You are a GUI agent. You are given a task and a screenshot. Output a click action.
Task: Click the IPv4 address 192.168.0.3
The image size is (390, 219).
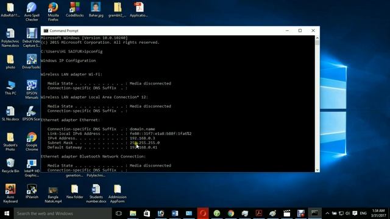[x=142, y=138]
